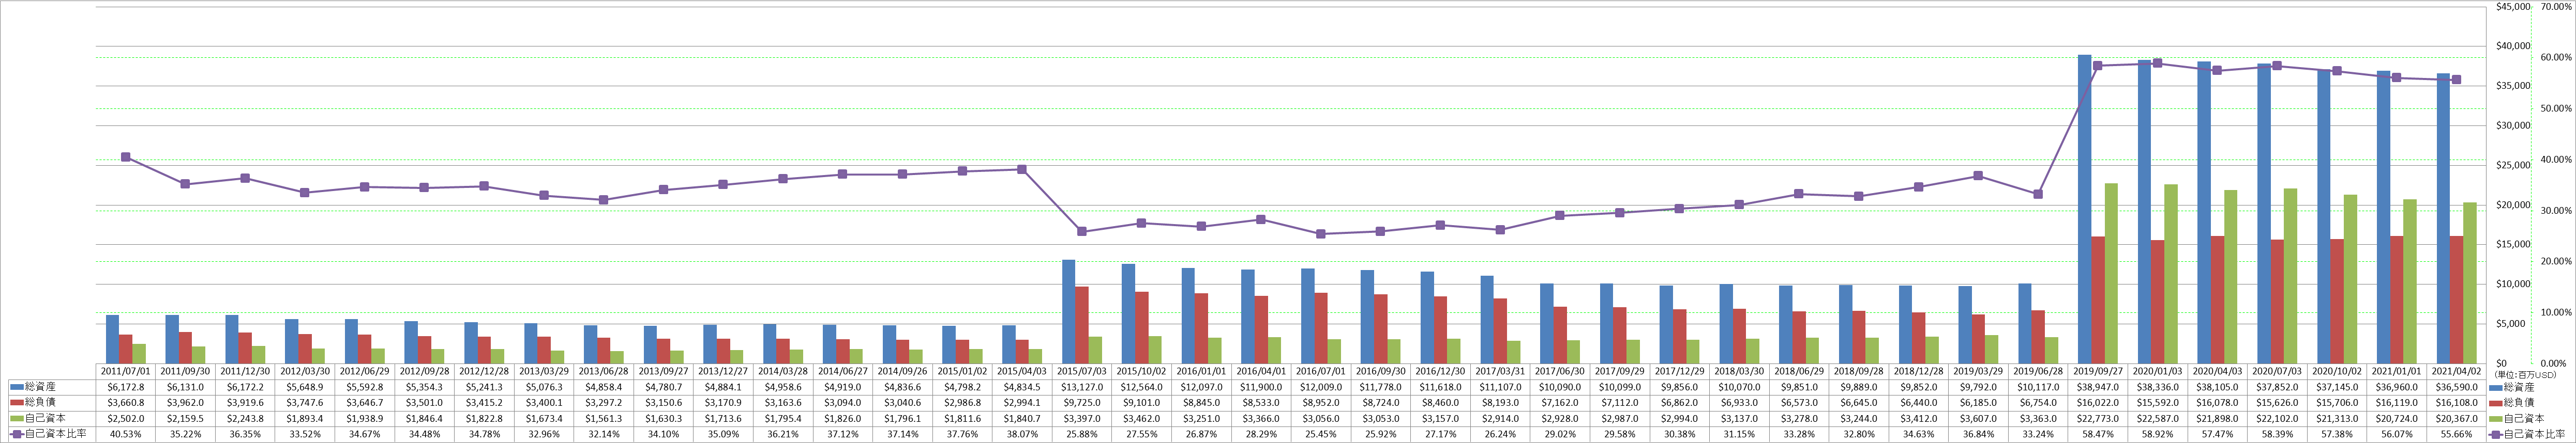Image resolution: width=2576 pixels, height=443 pixels.
Task: Click the 70.00% secondary axis label
Action: pos(2555,6)
